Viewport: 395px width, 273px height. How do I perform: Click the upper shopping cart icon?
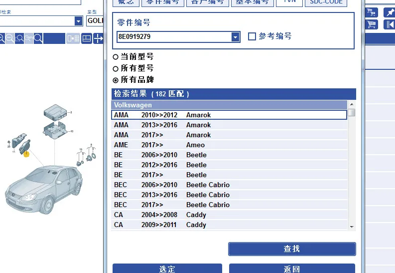click(x=371, y=12)
